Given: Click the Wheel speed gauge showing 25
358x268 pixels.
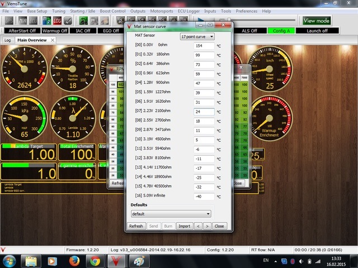Looking at the screenshot, I should point(270,69).
